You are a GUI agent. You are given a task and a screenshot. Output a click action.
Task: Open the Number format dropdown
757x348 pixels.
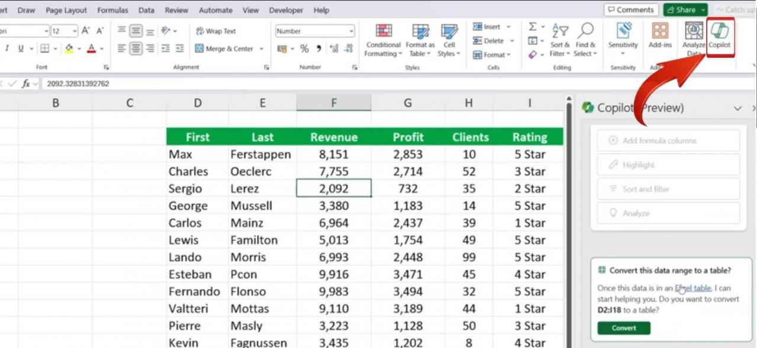pos(314,31)
